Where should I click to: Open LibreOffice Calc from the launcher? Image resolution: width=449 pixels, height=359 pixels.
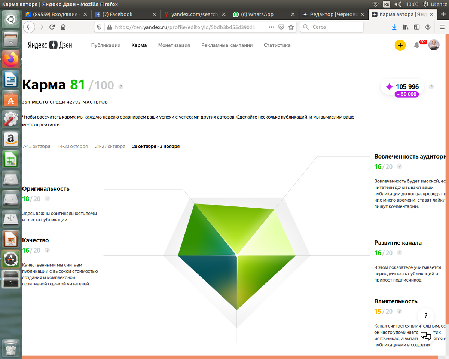pos(11,159)
